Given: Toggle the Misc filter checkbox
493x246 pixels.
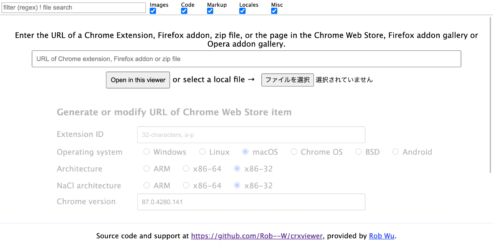Looking at the screenshot, I should pyautogui.click(x=274, y=11).
